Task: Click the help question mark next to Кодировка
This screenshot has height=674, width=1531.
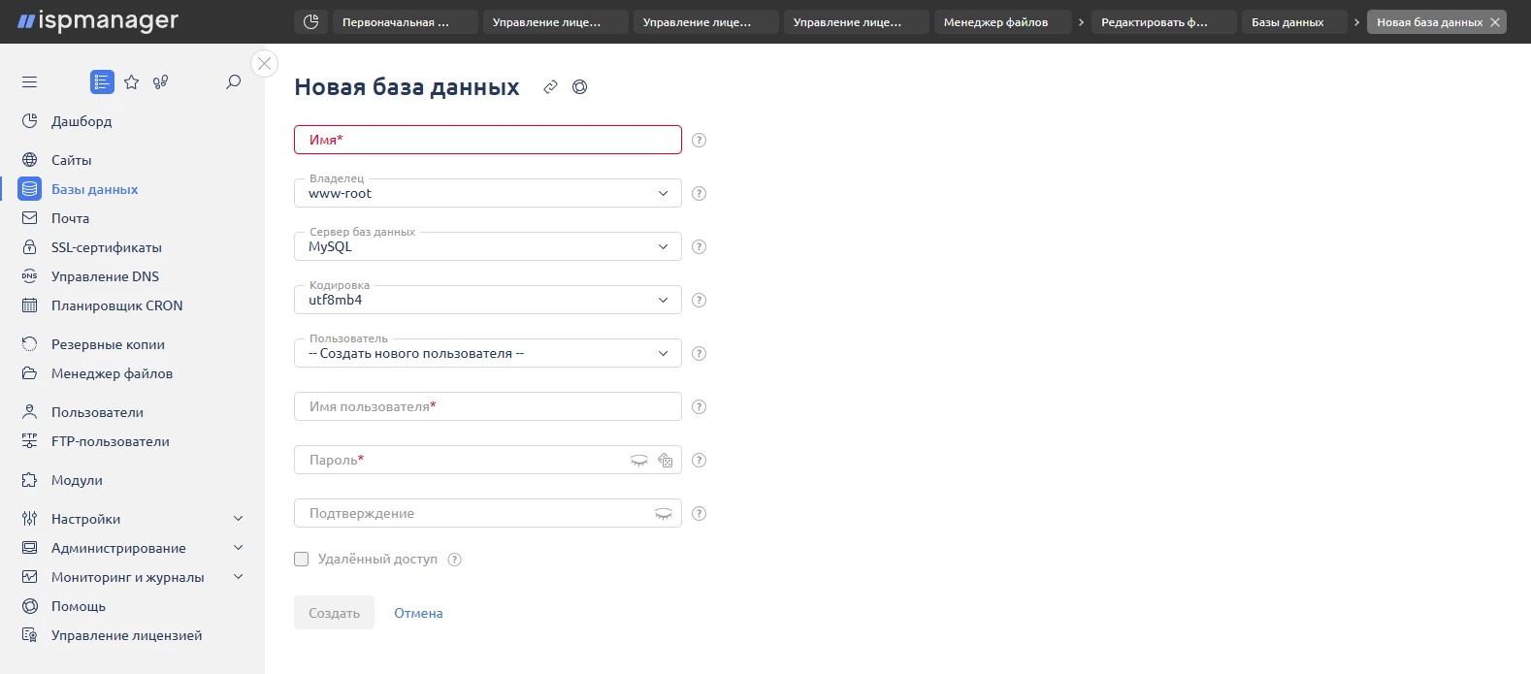Action: tap(699, 301)
